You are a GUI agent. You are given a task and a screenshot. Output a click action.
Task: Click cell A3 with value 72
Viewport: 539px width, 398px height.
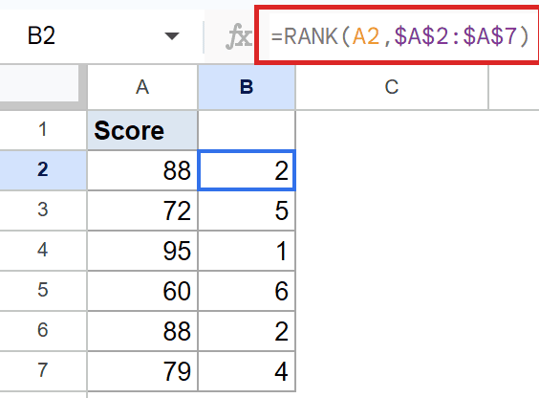142,210
